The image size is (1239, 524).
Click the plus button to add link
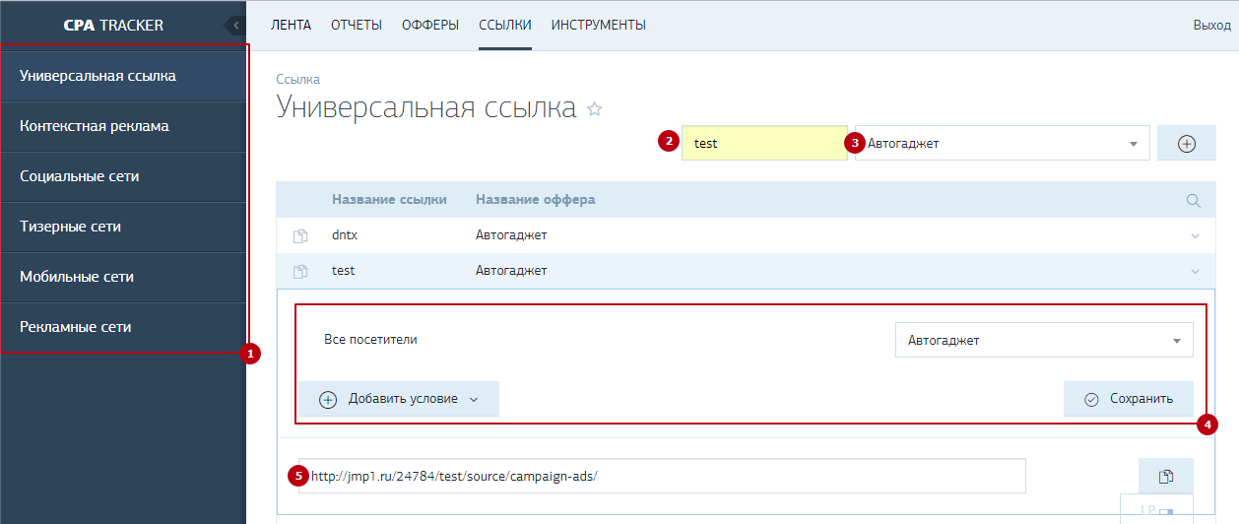click(1186, 144)
